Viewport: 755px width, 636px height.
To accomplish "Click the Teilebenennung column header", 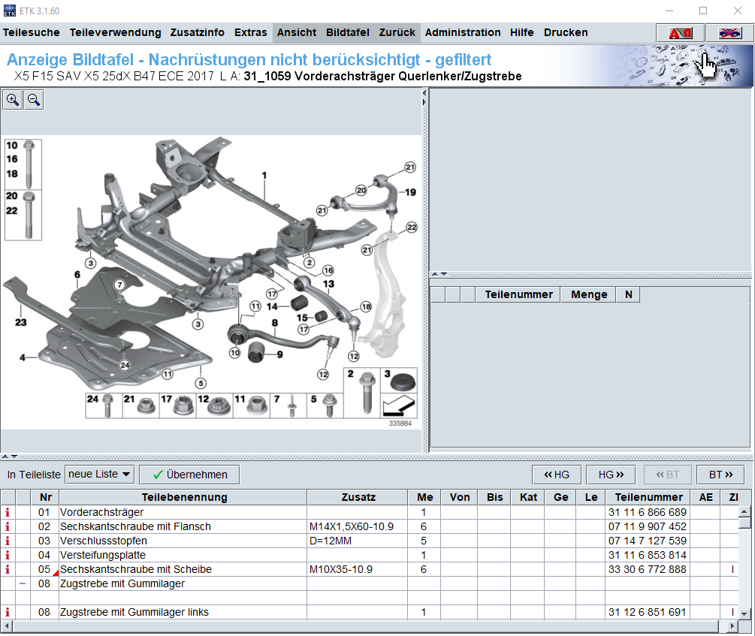I will tap(183, 497).
